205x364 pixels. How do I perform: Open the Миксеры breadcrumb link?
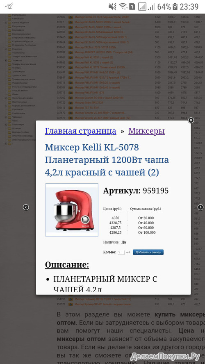[x=146, y=131]
